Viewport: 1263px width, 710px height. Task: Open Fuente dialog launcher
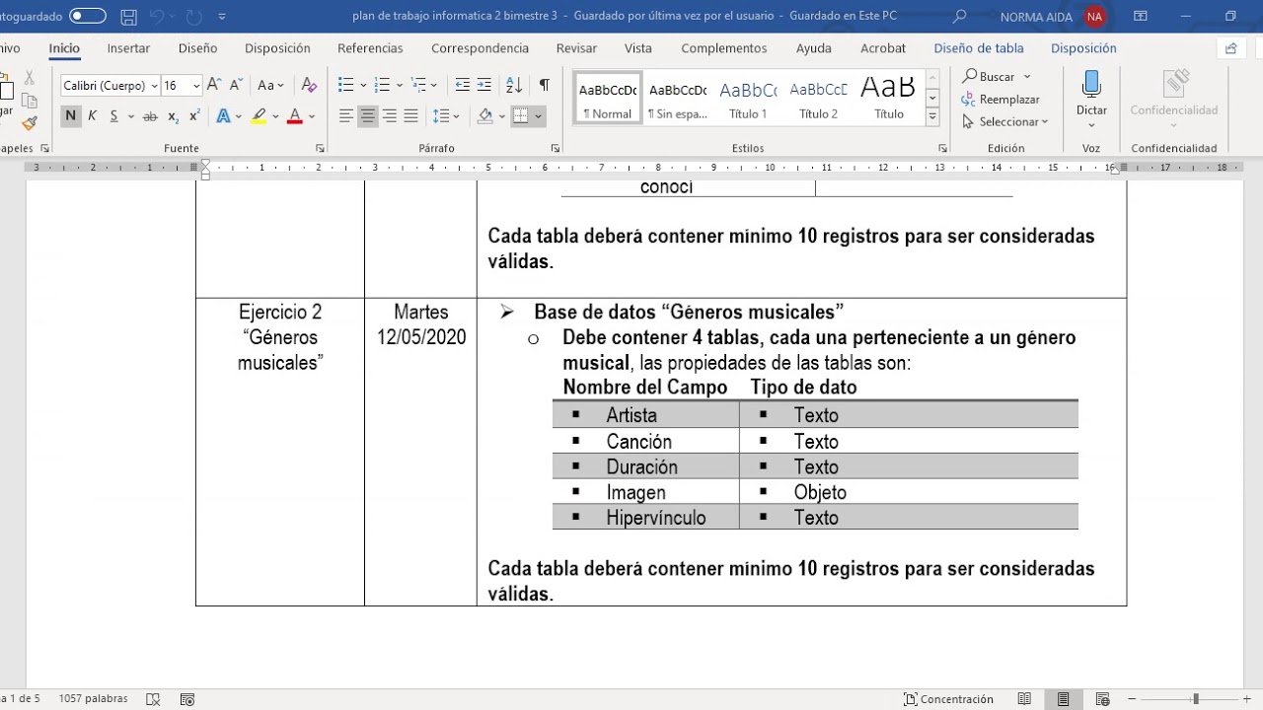tap(320, 149)
